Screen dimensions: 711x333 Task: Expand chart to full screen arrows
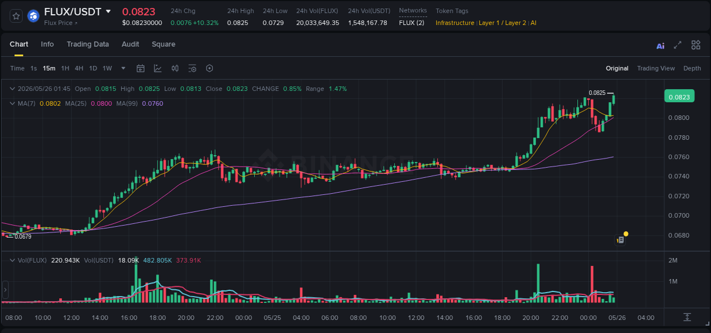677,45
